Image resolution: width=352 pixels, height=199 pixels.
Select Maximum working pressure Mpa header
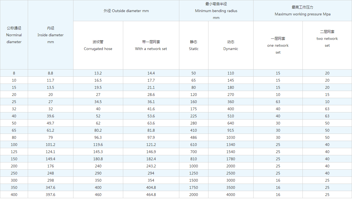[302, 11]
